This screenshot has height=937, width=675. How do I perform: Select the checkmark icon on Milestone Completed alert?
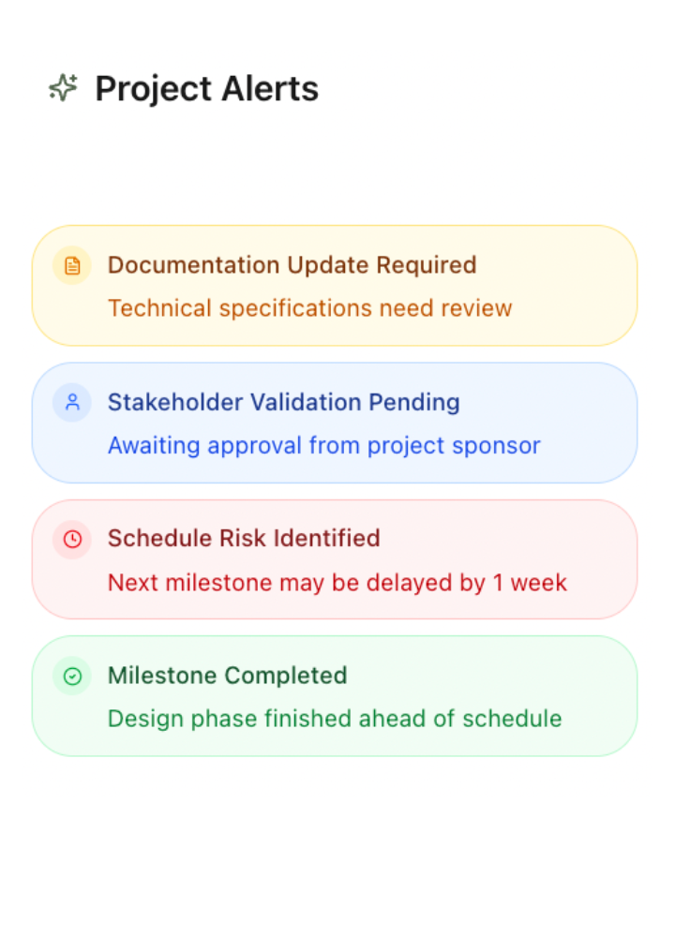coord(73,676)
